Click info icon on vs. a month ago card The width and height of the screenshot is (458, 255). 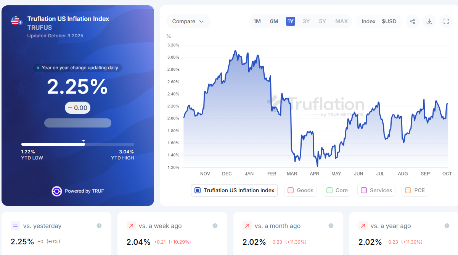(331, 226)
